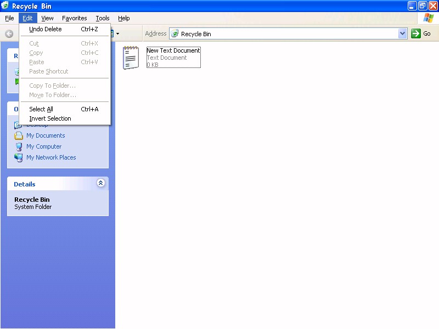Open the Favorites menu
Image resolution: width=439 pixels, height=329 pixels.
75,18
